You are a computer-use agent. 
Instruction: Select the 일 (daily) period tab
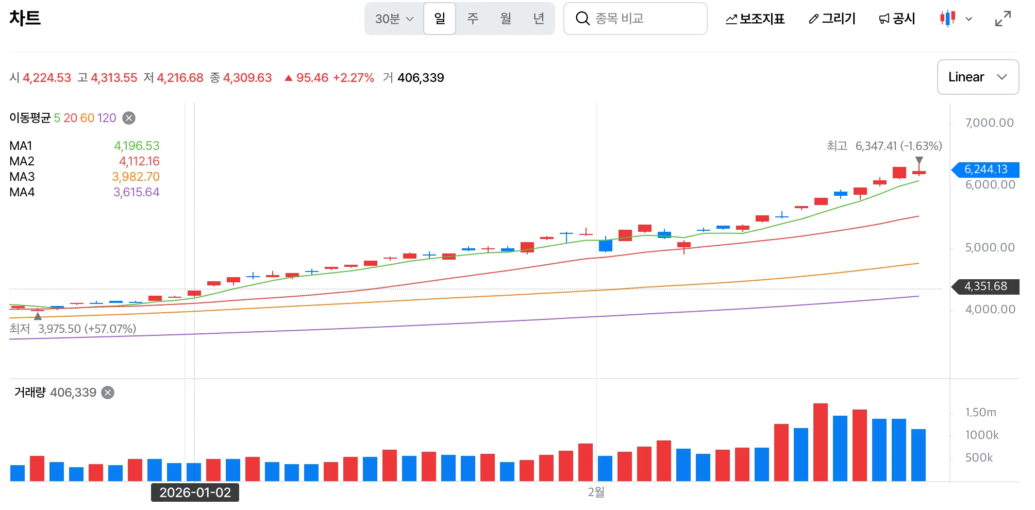click(440, 19)
